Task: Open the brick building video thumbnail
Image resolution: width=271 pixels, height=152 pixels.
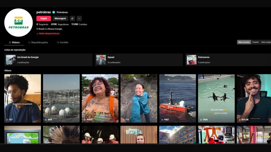Action: tap(178, 135)
